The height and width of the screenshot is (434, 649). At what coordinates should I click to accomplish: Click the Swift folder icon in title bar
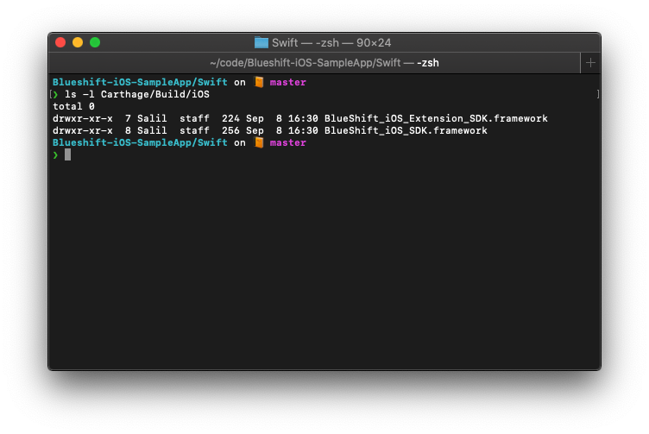pyautogui.click(x=261, y=42)
